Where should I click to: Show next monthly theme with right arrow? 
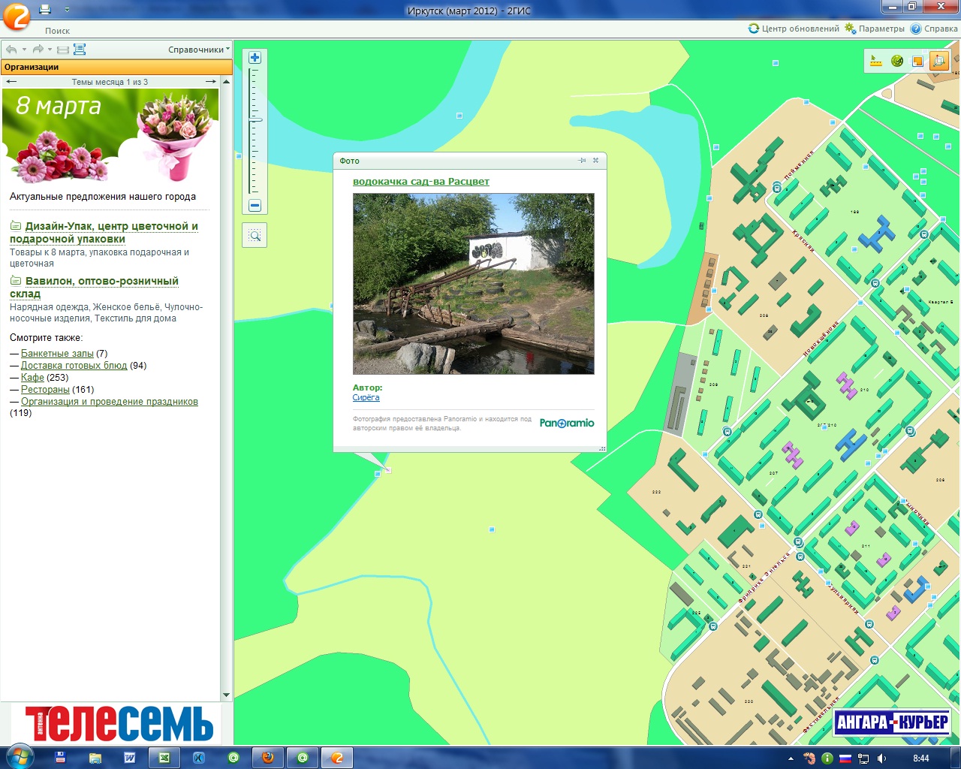point(210,82)
